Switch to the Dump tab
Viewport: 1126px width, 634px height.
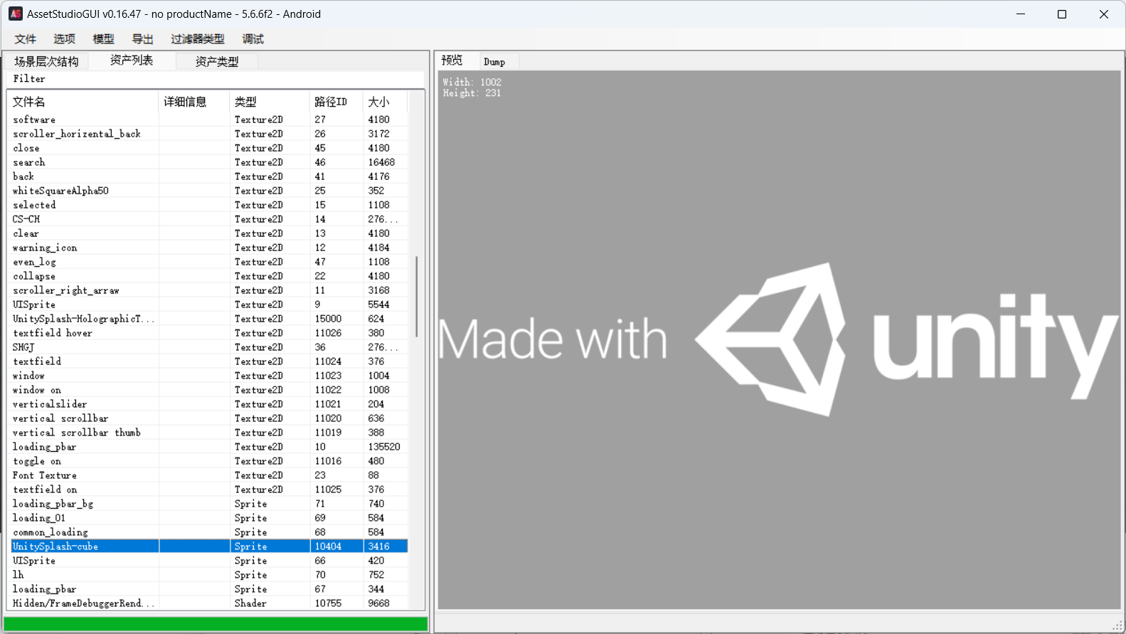click(x=494, y=62)
